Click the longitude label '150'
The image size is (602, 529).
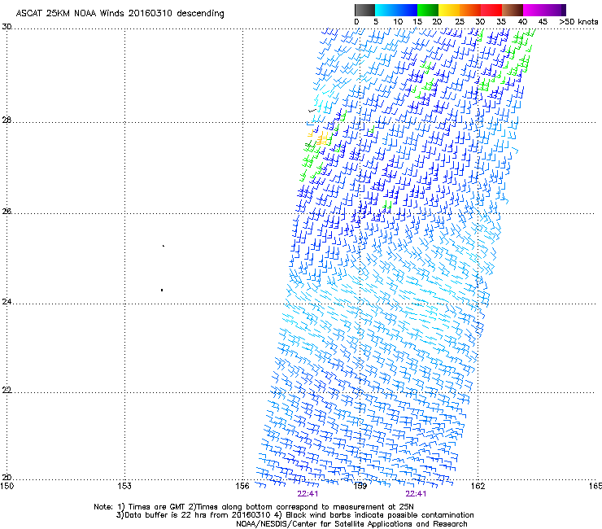[7, 486]
